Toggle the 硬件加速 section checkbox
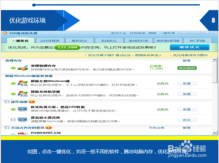This screenshot has height=163, width=219. [x=7, y=102]
